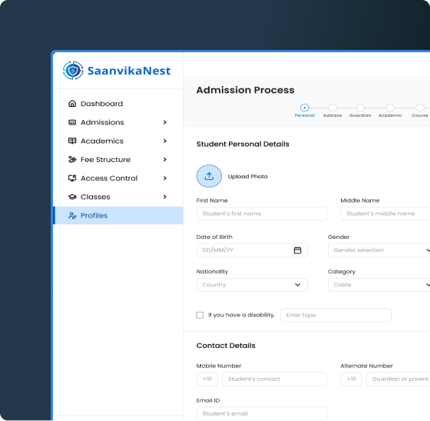Click the Academics book icon
The height and width of the screenshot is (421, 430).
point(72,141)
